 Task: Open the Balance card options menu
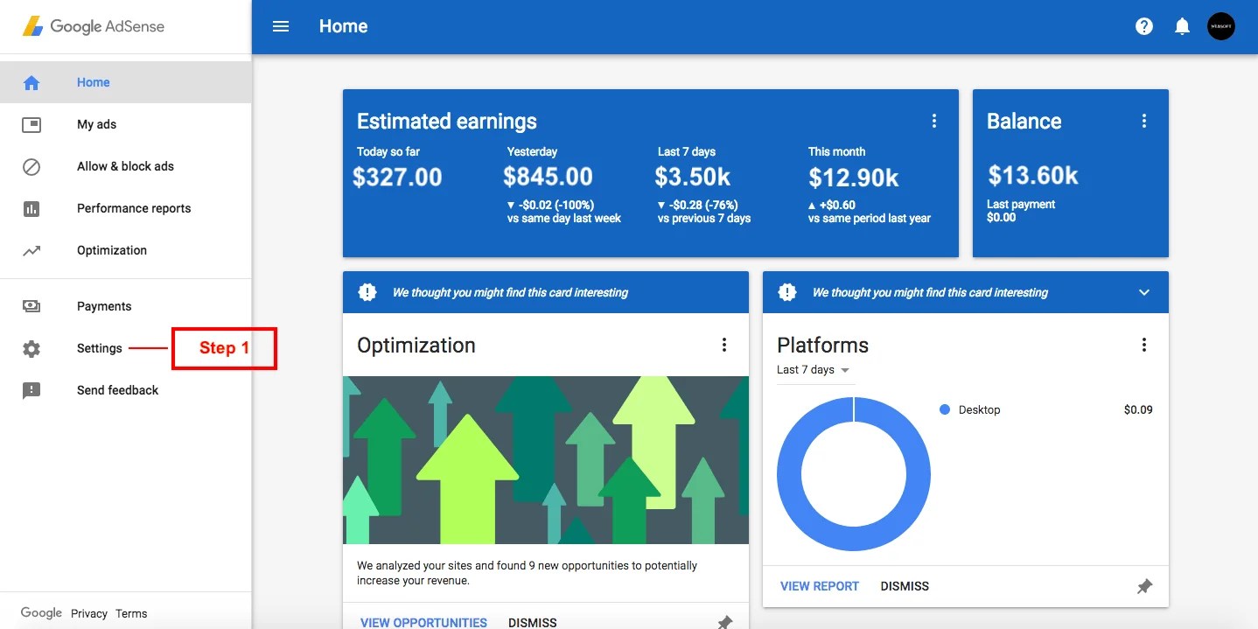click(1143, 120)
